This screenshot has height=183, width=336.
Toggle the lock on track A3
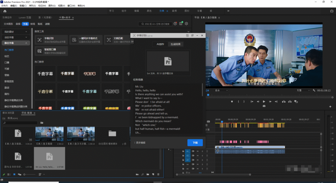click(183, 160)
